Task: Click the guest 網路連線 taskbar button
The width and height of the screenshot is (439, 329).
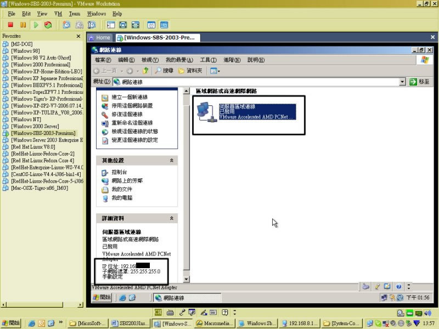Action: (x=187, y=298)
